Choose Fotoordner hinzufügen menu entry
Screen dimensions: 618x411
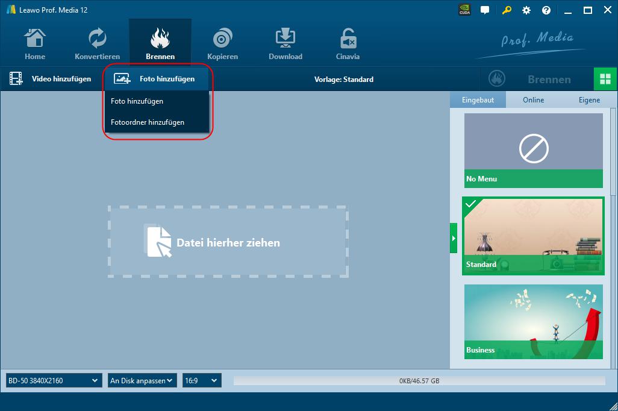(157, 122)
